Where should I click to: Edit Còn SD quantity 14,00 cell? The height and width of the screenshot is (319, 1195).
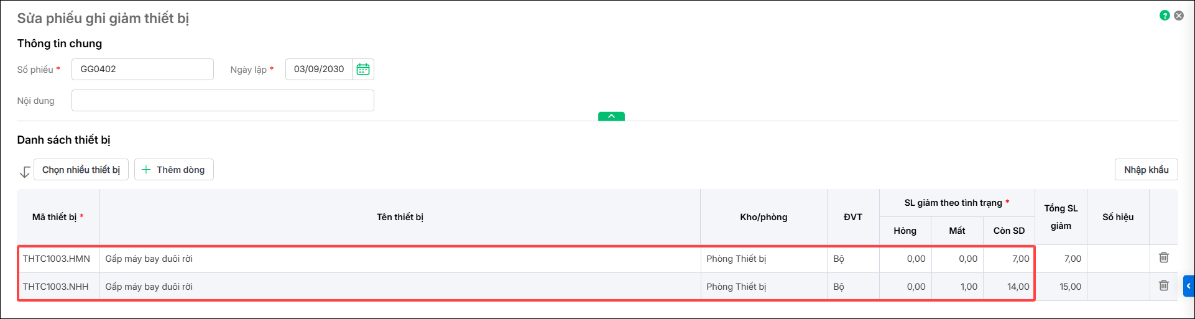[1009, 287]
